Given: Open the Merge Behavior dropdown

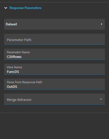Looking at the screenshot, I should point(55,99).
